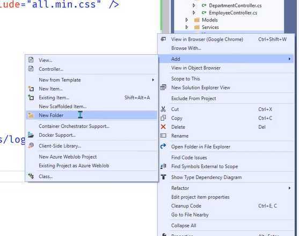Click the Controller page icon in Add submenu
This screenshot has height=236, width=299.
[x=31, y=69]
